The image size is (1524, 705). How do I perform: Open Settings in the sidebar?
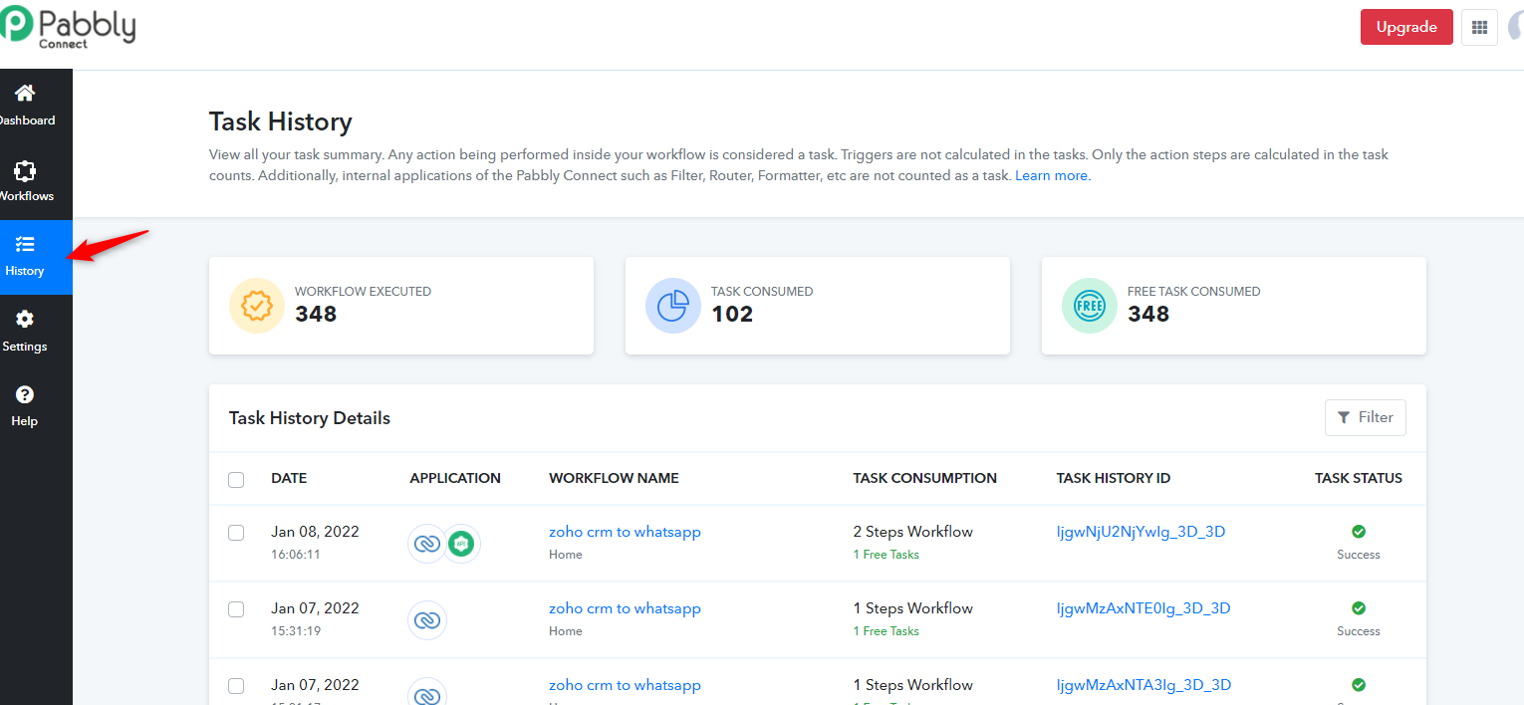25,332
